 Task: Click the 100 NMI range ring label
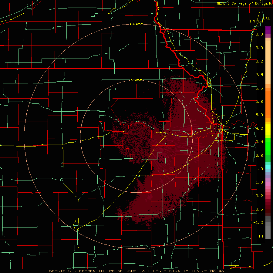[x=136, y=24]
